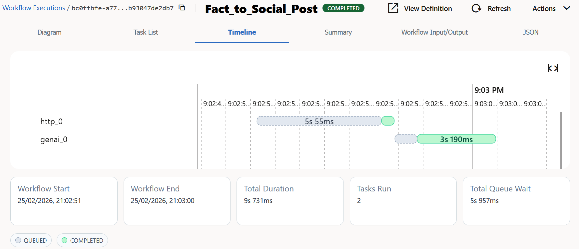Click the timeline zoom-to-fit icon
579x249 pixels.
pos(553,68)
